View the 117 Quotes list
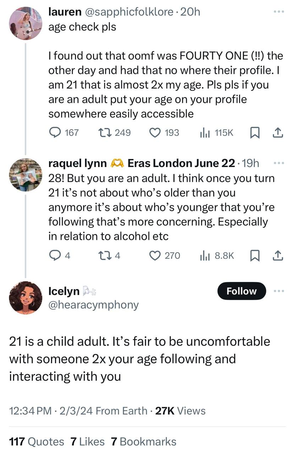This screenshot has width=290, height=454. (37, 442)
